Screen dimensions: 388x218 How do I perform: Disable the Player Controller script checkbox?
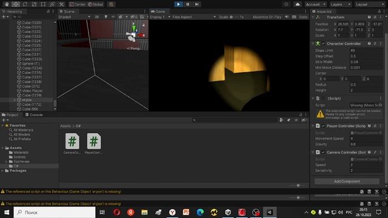pos(323,126)
